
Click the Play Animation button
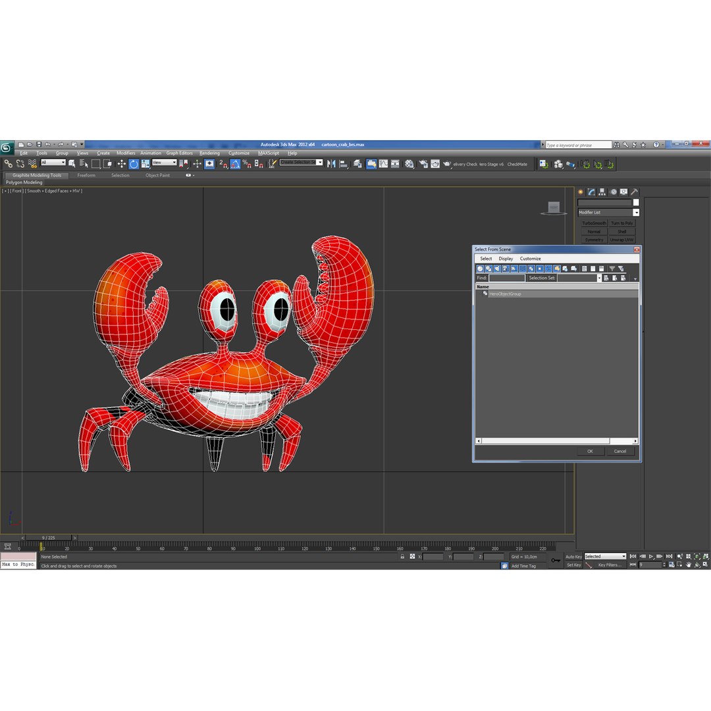tap(651, 556)
